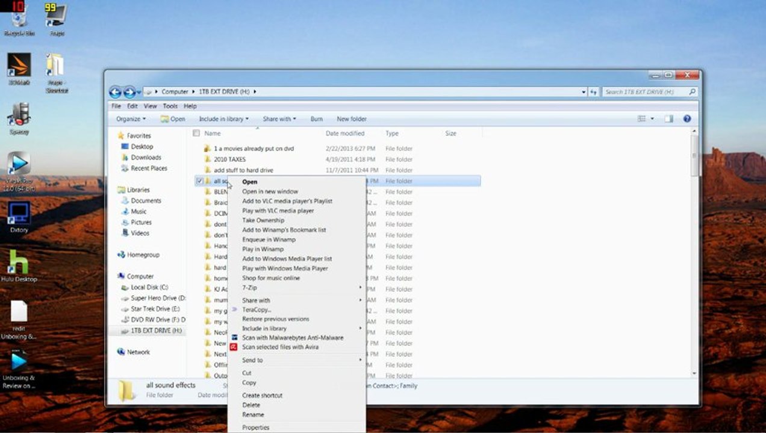The width and height of the screenshot is (766, 433).
Task: Open the Dxtory desktop icon
Action: (x=19, y=217)
